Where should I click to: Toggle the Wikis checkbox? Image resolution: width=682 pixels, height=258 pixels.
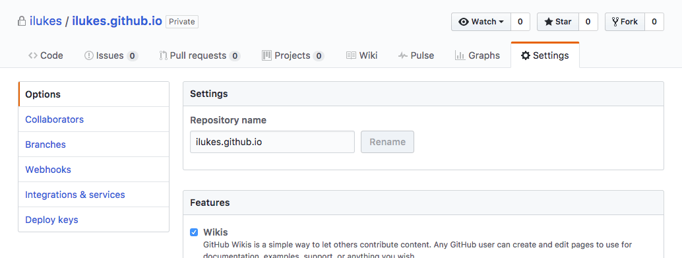point(194,232)
